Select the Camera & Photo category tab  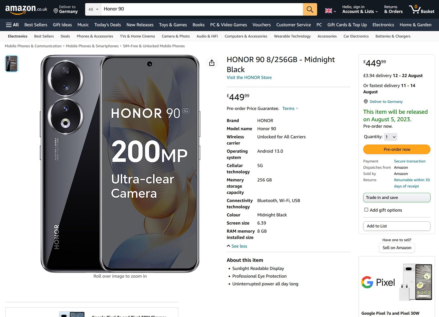pos(175,36)
